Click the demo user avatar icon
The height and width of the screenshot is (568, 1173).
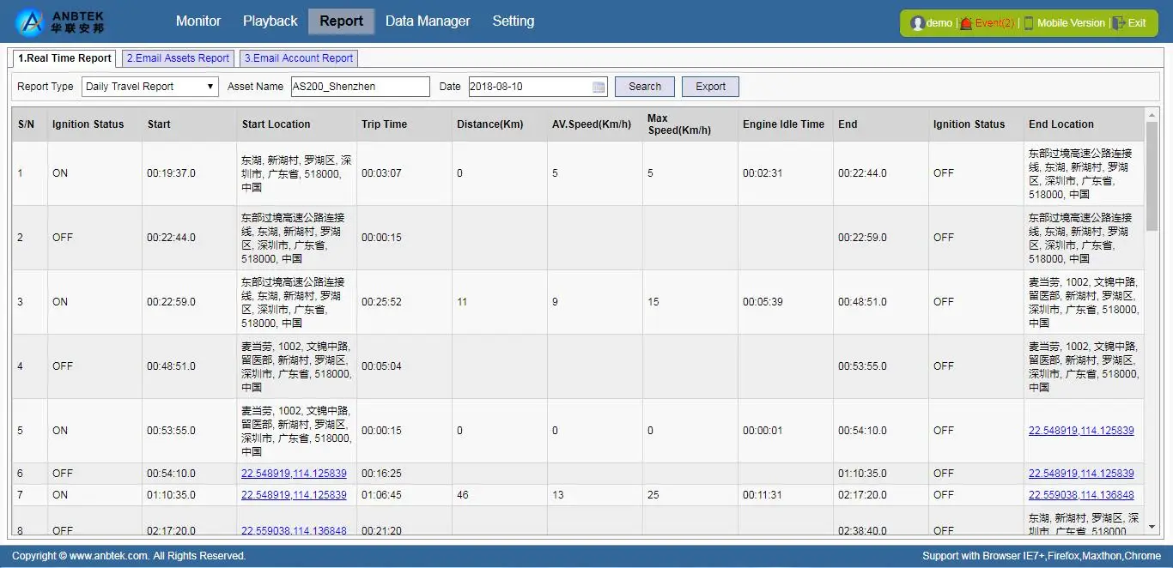point(917,23)
